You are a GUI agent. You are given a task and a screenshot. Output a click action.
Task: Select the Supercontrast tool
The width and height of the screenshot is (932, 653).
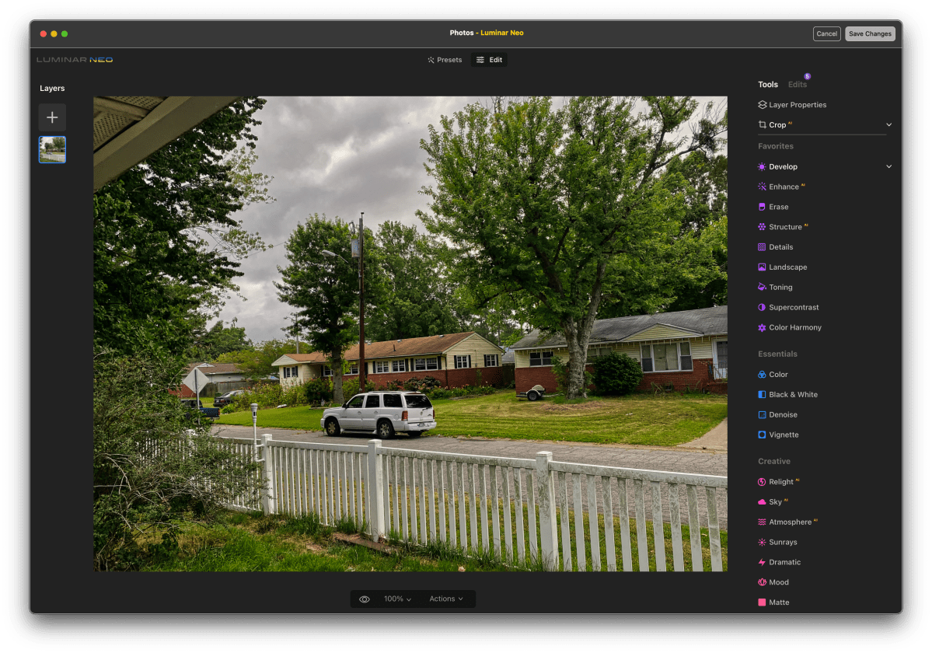[794, 308]
